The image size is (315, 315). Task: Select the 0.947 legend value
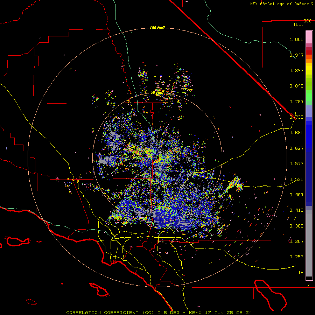[x=296, y=55]
